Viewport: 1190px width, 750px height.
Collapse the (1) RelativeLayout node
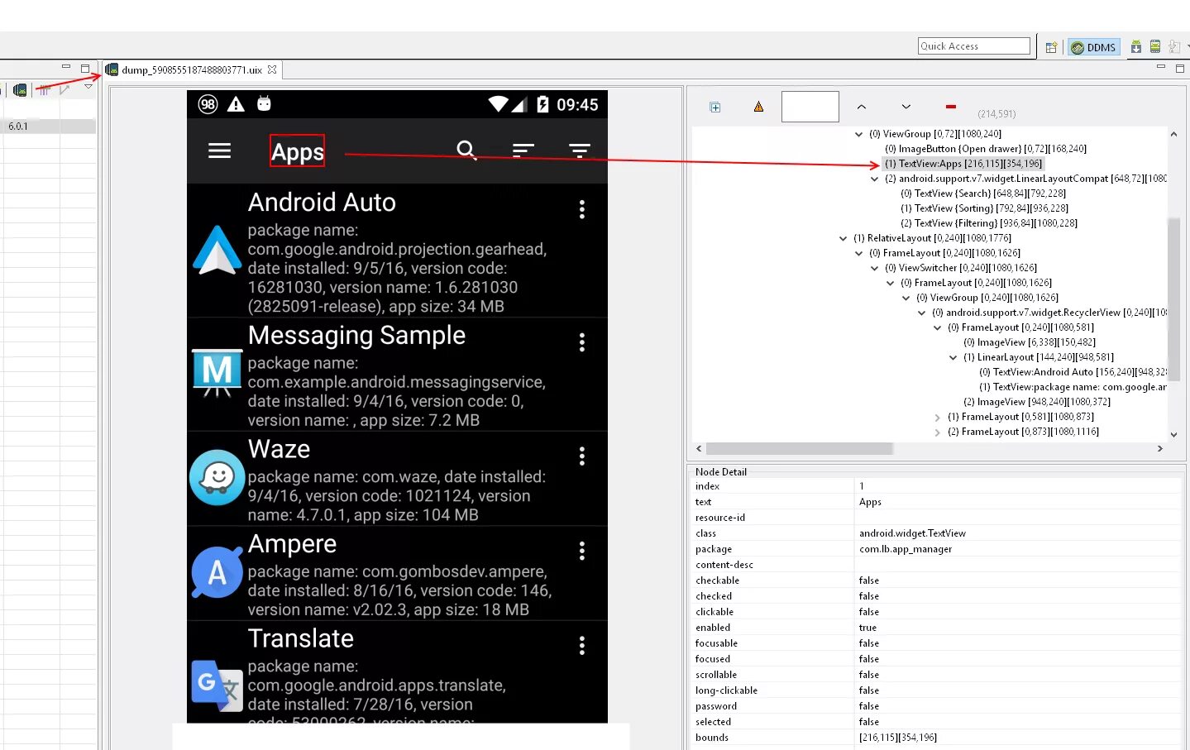844,238
